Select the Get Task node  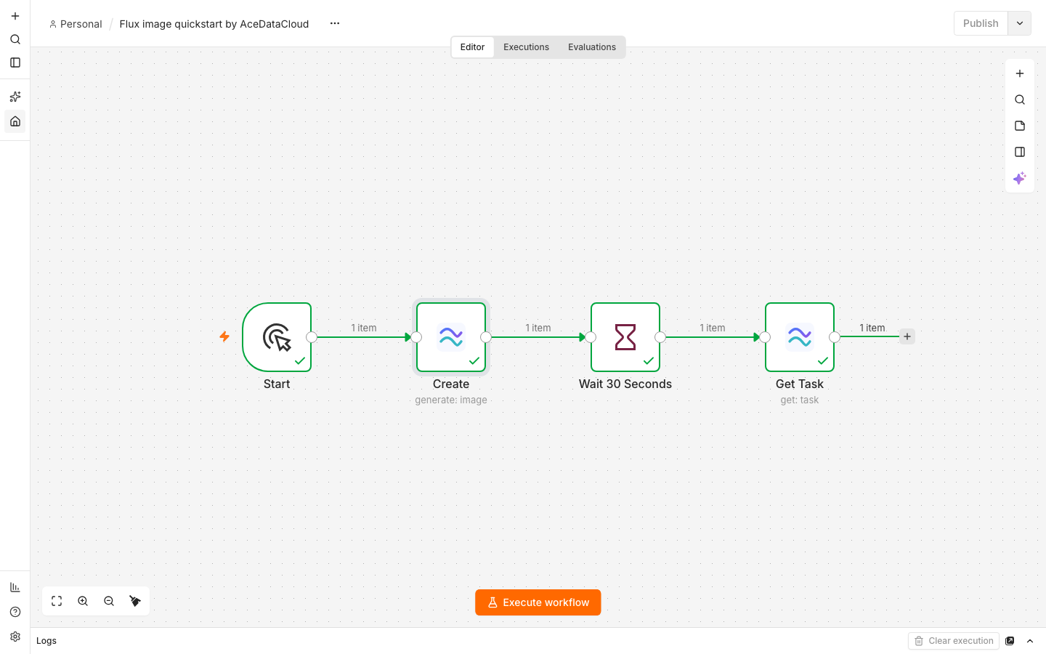point(800,337)
